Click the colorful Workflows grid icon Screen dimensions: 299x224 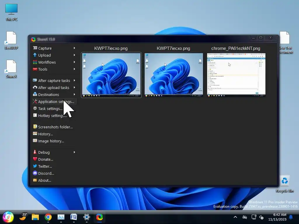pyautogui.click(x=35, y=62)
